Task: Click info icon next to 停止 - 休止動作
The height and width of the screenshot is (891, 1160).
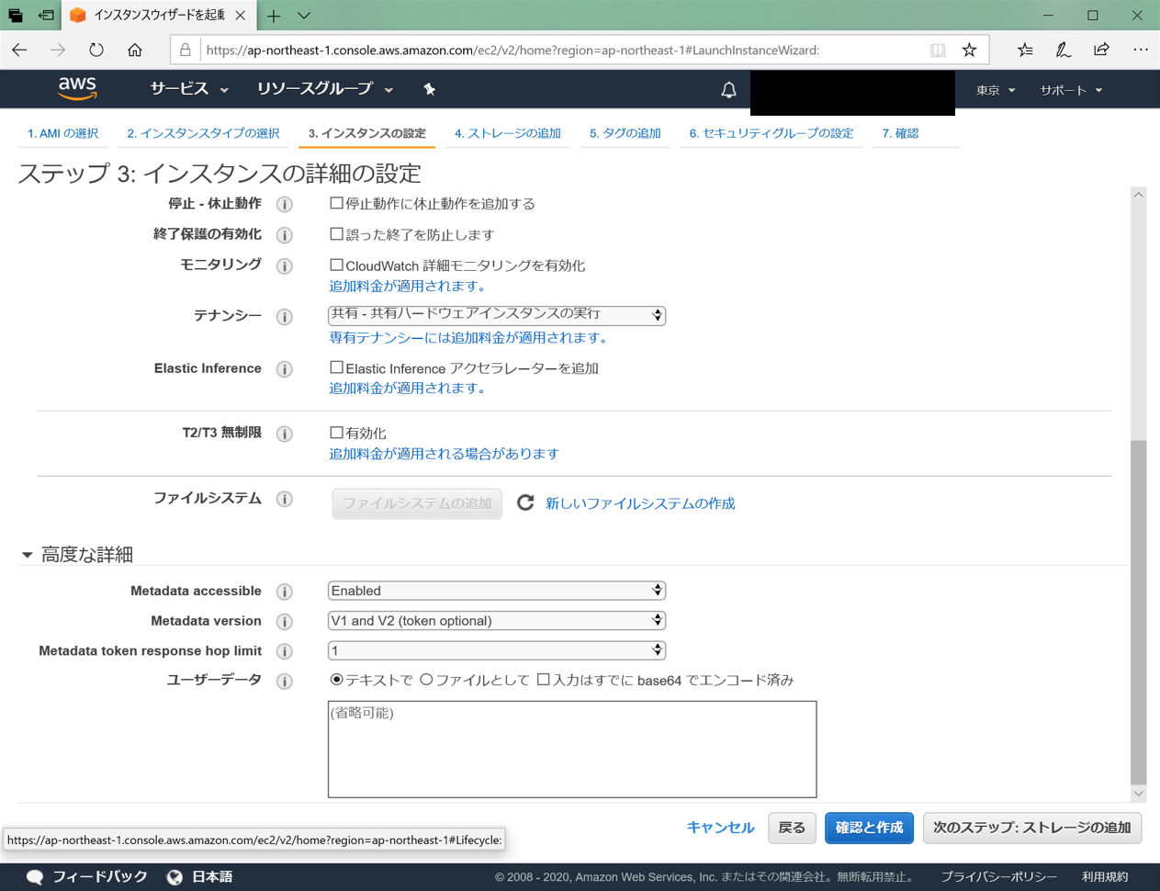Action: pyautogui.click(x=285, y=204)
